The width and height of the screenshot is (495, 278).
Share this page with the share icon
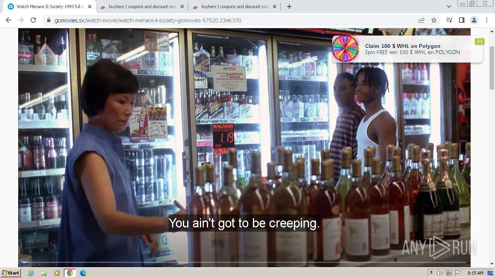pos(422,20)
